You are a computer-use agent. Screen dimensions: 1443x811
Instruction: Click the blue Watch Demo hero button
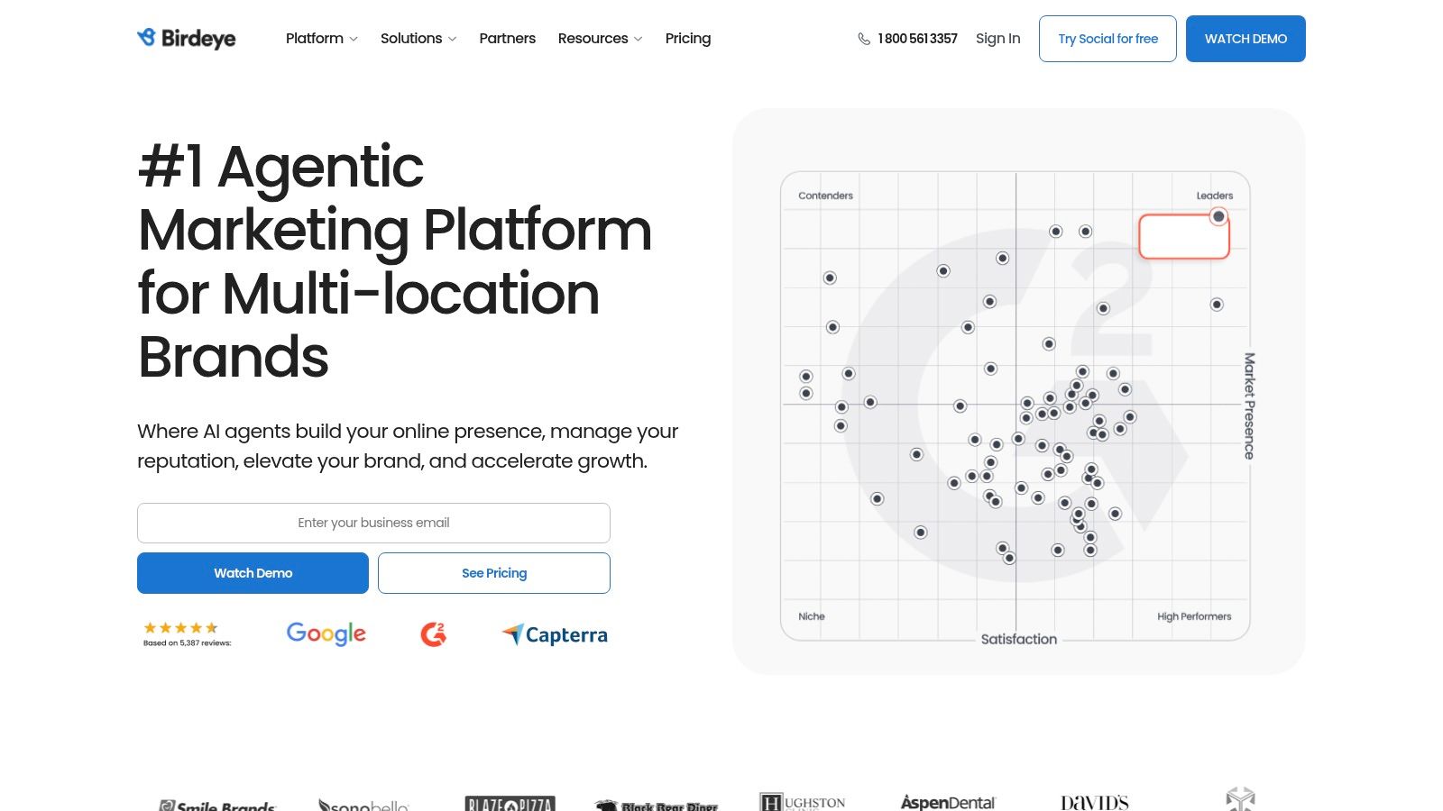253,573
